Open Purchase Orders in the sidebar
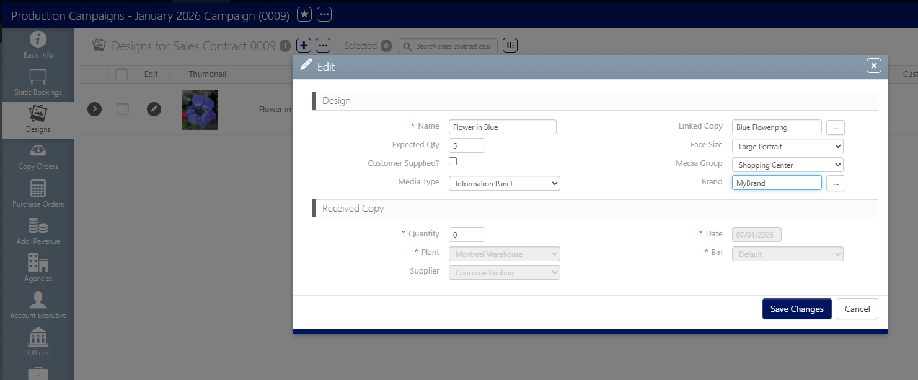The width and height of the screenshot is (918, 380). coord(38,194)
